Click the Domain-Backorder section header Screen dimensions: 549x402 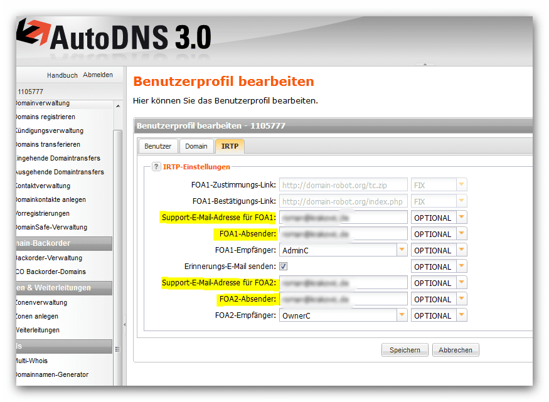pos(64,243)
